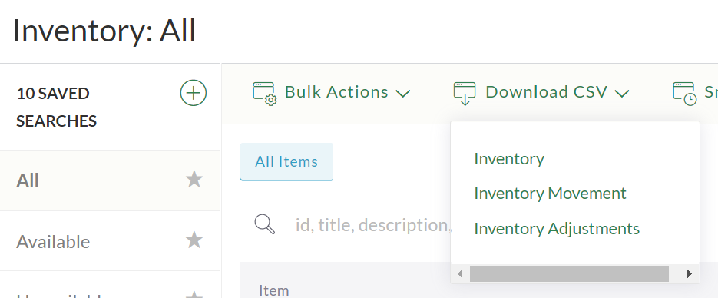Choose Inventory Movement CSV option
Image resolution: width=718 pixels, height=298 pixels.
click(x=550, y=194)
